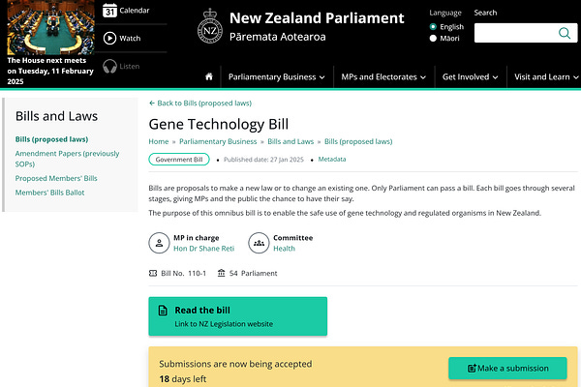The height and width of the screenshot is (387, 581).
Task: Click the Bills and Laws sidebar heading
Action: (56, 116)
